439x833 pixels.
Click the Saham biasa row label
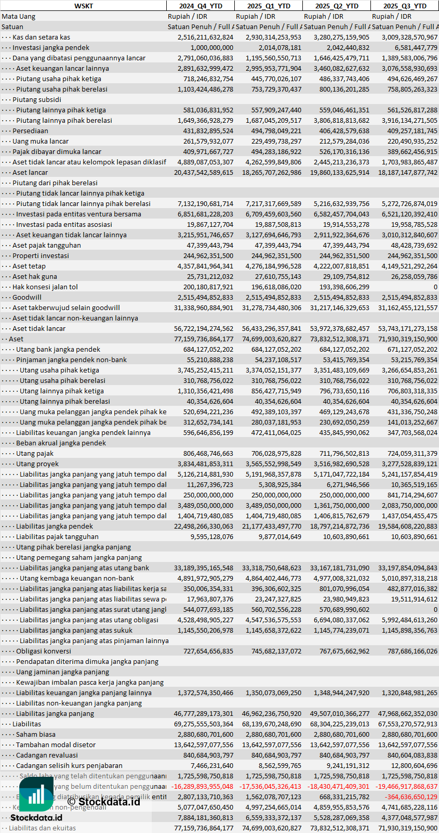[36, 734]
